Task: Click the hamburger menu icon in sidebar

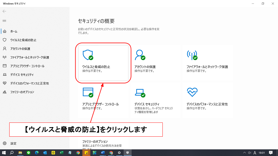Action: click(x=4, y=21)
